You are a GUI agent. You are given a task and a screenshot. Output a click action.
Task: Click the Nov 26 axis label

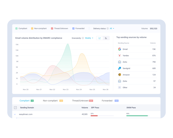pyautogui.click(x=106, y=90)
